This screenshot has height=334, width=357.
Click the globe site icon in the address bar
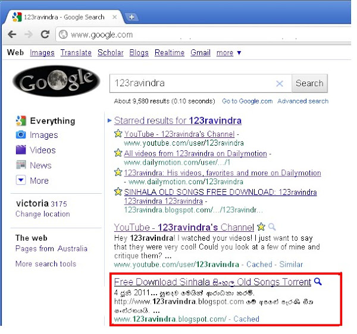tap(63, 34)
